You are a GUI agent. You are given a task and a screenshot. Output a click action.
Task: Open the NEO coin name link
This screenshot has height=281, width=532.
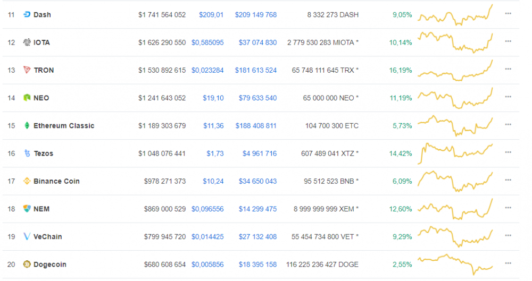point(41,98)
